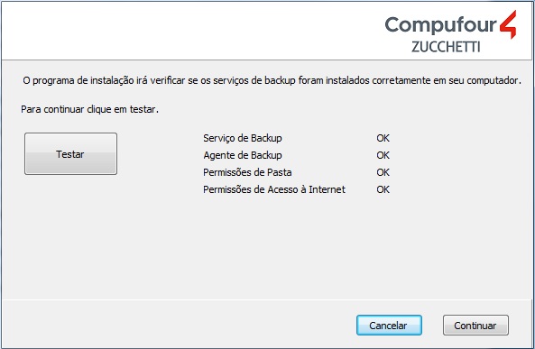Click the OK status for Permissões de Pasta
This screenshot has height=349, width=535.
383,172
